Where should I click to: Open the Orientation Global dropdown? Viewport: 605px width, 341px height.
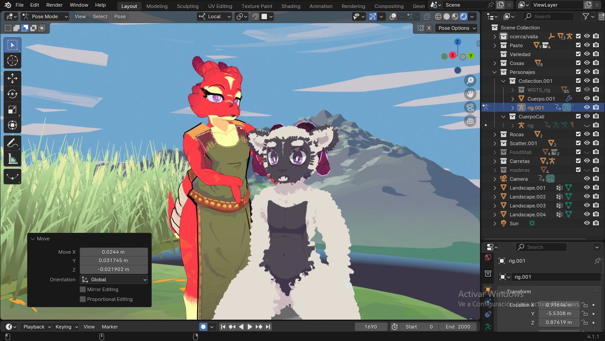tap(114, 279)
